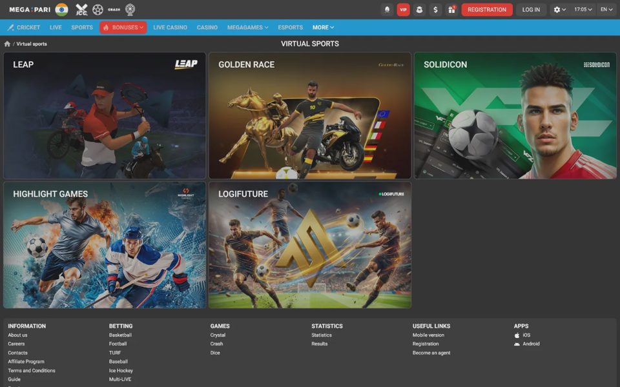This screenshot has width=620, height=387.
Task: Open the gift box bonus icon
Action: pyautogui.click(x=451, y=10)
